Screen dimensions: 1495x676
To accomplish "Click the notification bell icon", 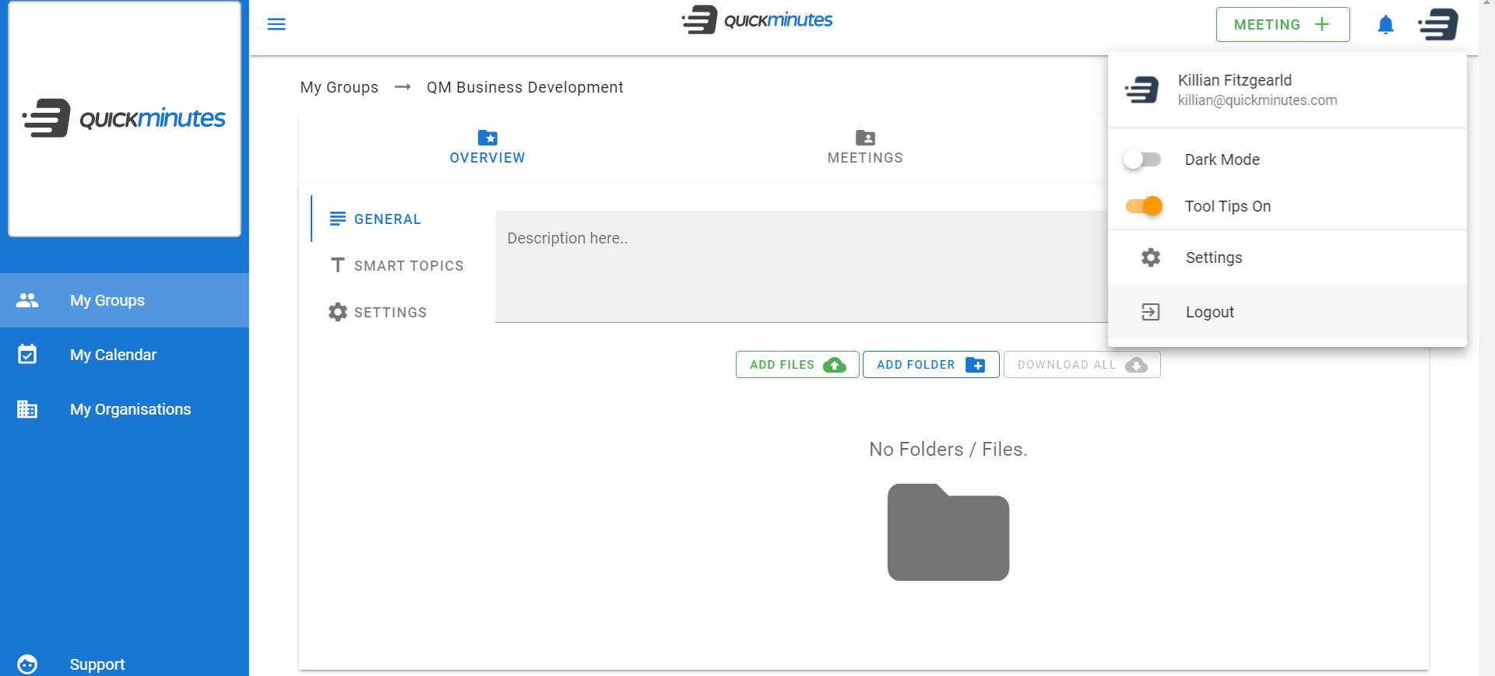I will pos(1385,25).
